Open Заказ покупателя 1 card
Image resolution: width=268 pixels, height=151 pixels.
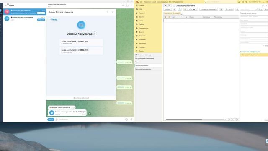(x=81, y=42)
